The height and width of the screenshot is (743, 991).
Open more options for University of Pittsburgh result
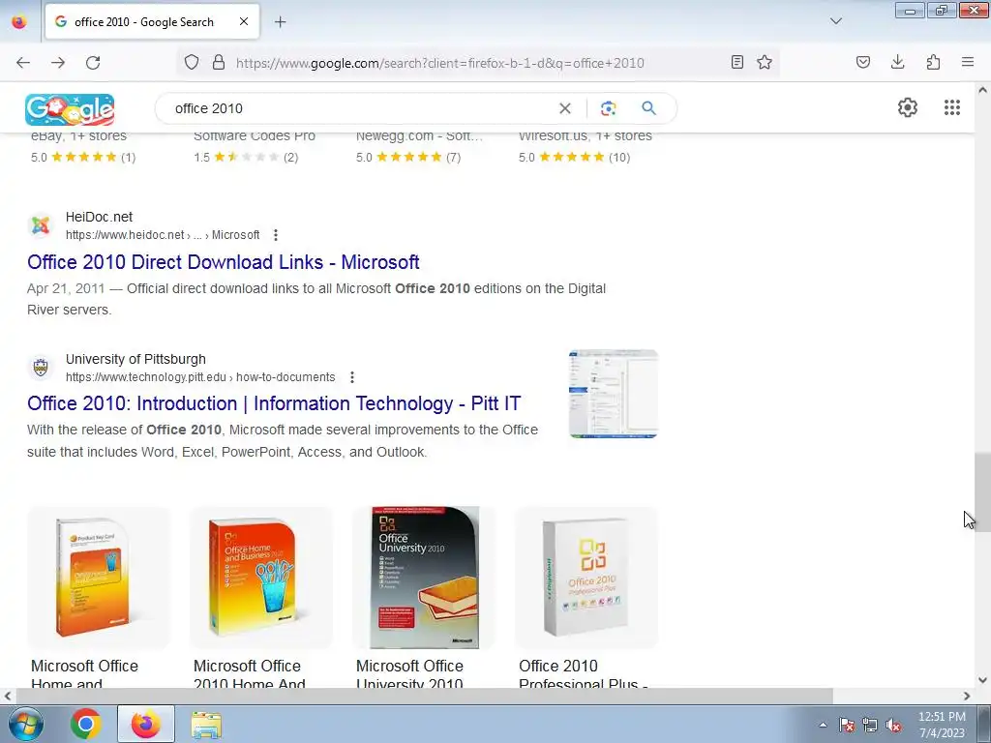[352, 377]
